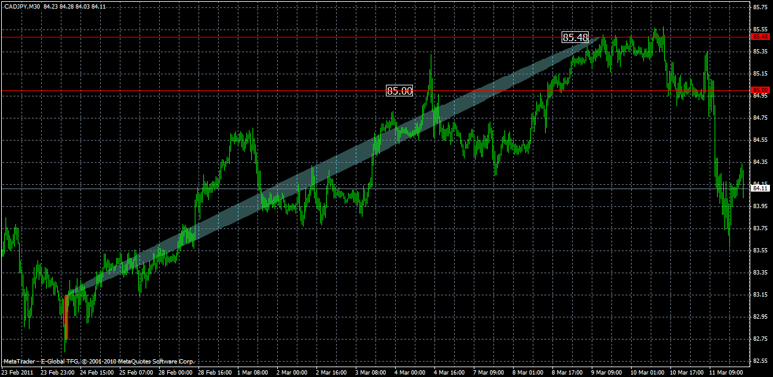Click the 85.48 price text box on chart
The image size is (773, 377).
coord(575,37)
